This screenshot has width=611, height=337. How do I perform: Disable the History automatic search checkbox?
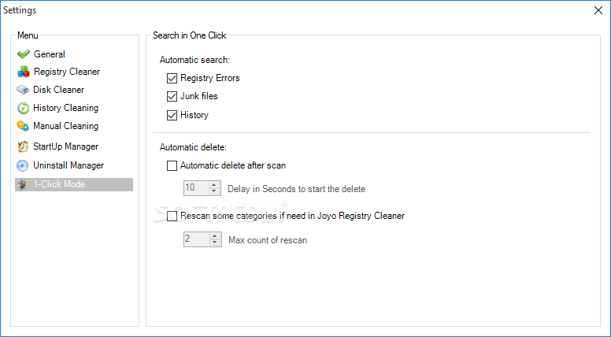click(x=172, y=115)
